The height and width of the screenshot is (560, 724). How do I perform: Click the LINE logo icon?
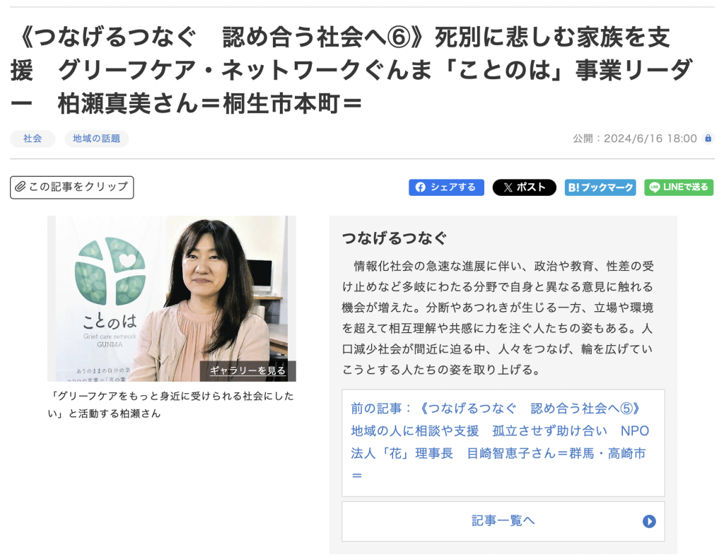tap(654, 187)
